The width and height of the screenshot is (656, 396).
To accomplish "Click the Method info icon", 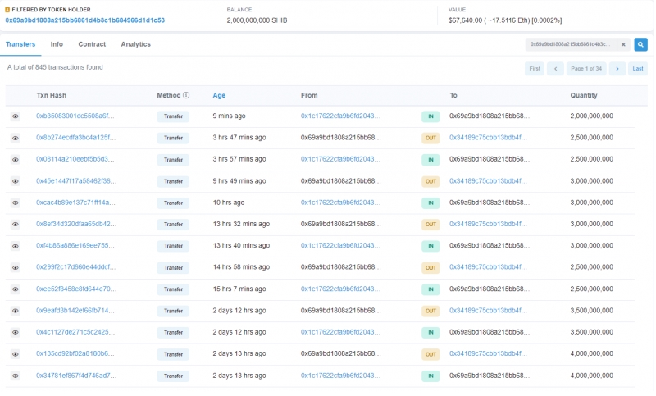I will click(x=186, y=95).
